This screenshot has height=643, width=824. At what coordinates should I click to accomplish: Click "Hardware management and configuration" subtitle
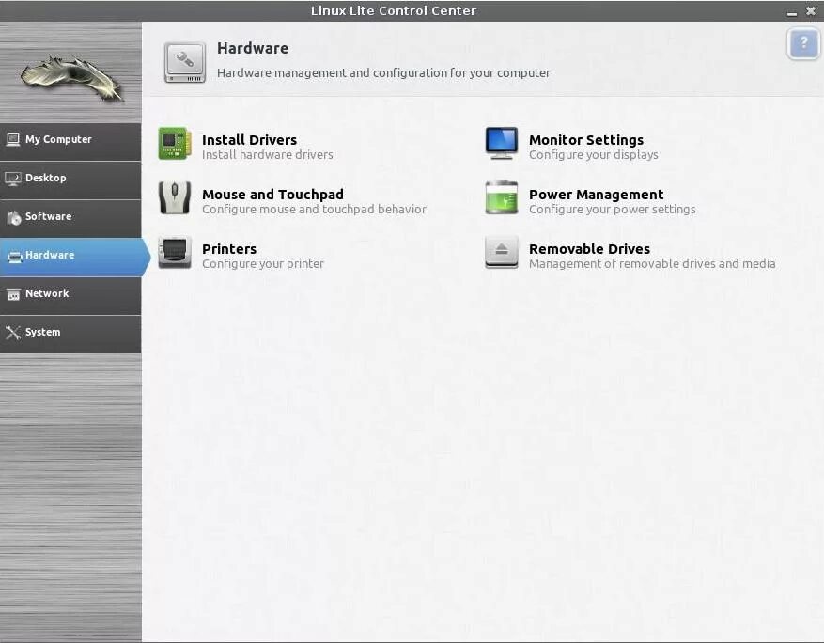(383, 73)
